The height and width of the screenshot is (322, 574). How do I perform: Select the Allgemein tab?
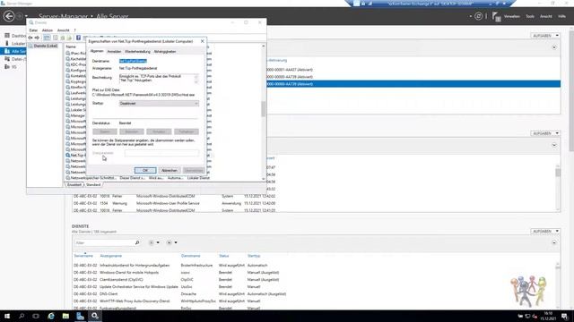97,51
